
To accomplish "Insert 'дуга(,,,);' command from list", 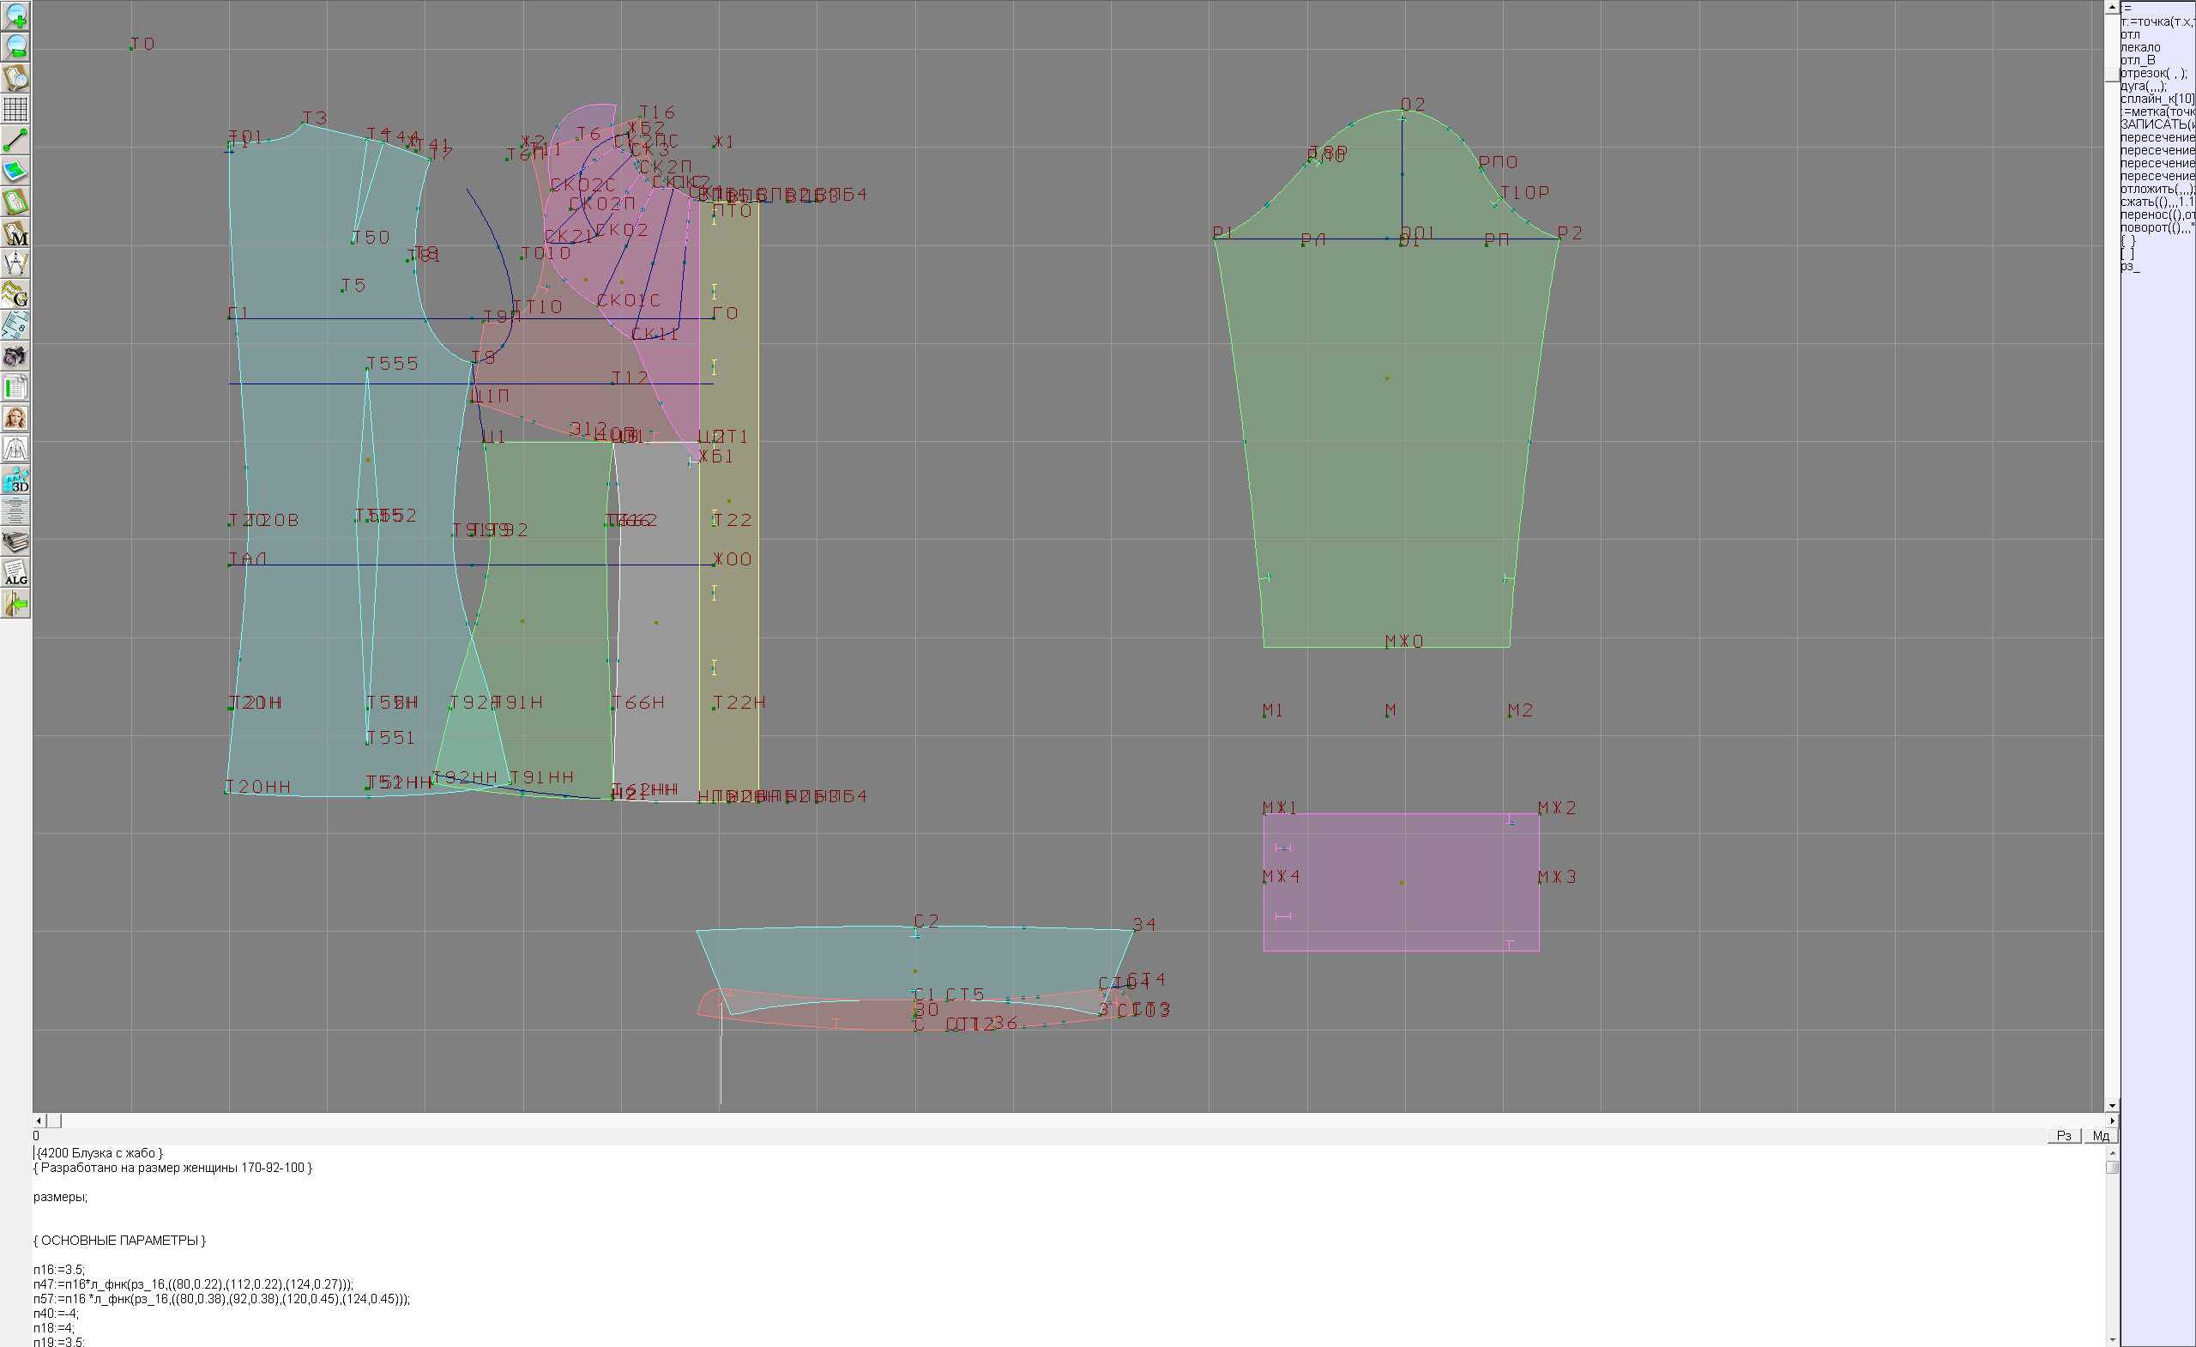I will 2144,86.
